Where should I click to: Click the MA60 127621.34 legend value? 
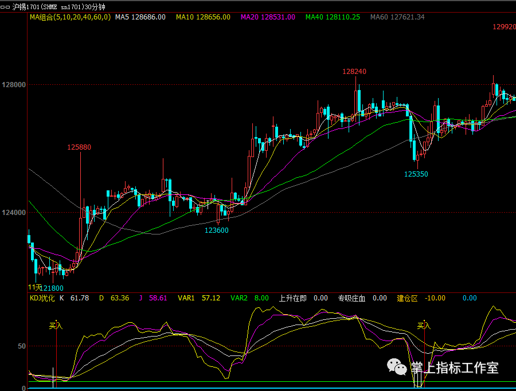click(397, 17)
